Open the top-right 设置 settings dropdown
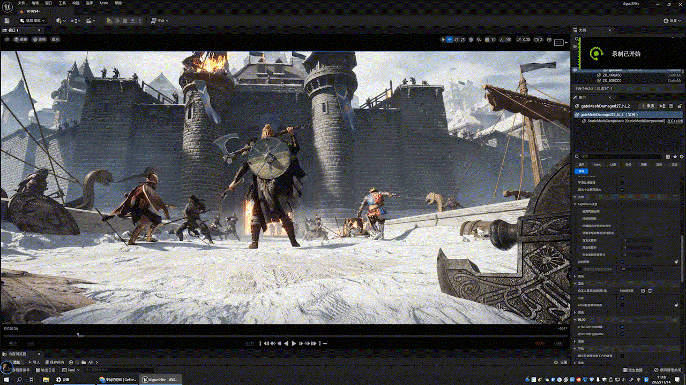686x385 pixels. click(x=673, y=20)
